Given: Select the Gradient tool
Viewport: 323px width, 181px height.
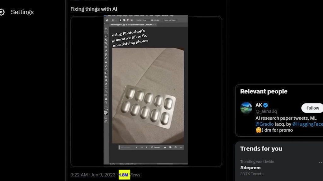Looking at the screenshot, I should coord(106,73).
